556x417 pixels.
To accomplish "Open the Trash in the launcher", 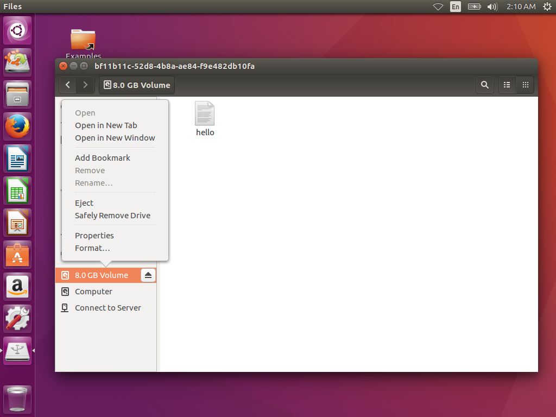I will coord(17,399).
